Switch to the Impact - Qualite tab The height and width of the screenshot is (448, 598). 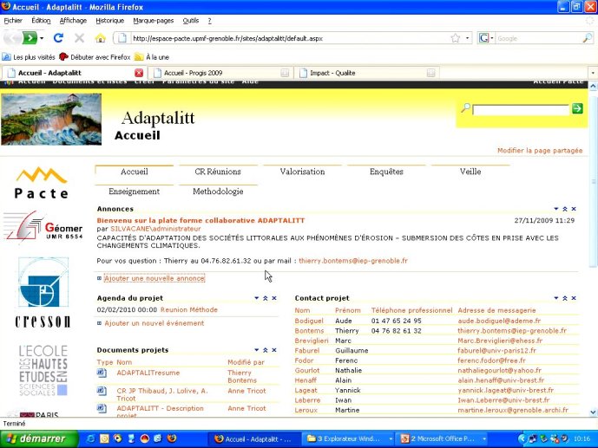tap(367, 73)
